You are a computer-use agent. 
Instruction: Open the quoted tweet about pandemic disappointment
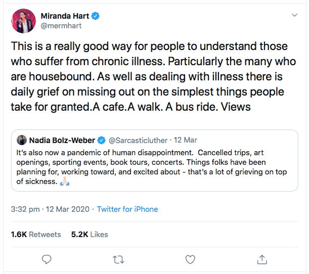(x=155, y=160)
